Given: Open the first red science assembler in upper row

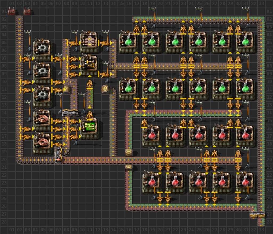Looking at the screenshot, I should click(x=152, y=136).
